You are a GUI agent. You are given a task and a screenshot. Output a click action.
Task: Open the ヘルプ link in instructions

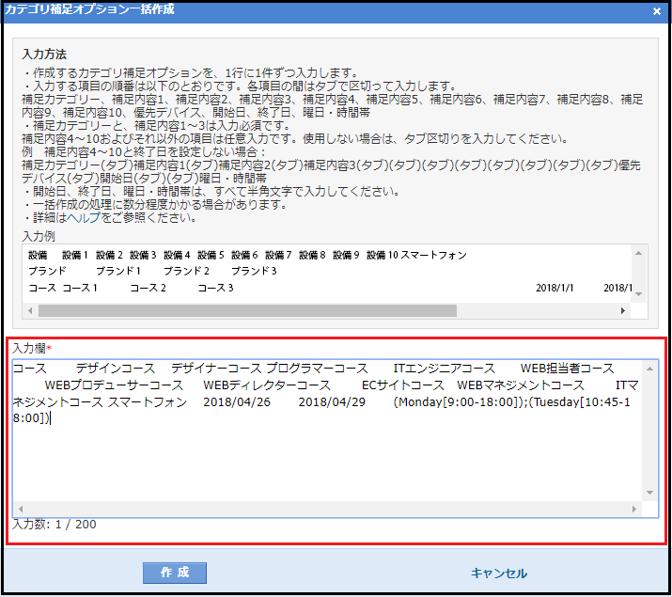pos(84,218)
